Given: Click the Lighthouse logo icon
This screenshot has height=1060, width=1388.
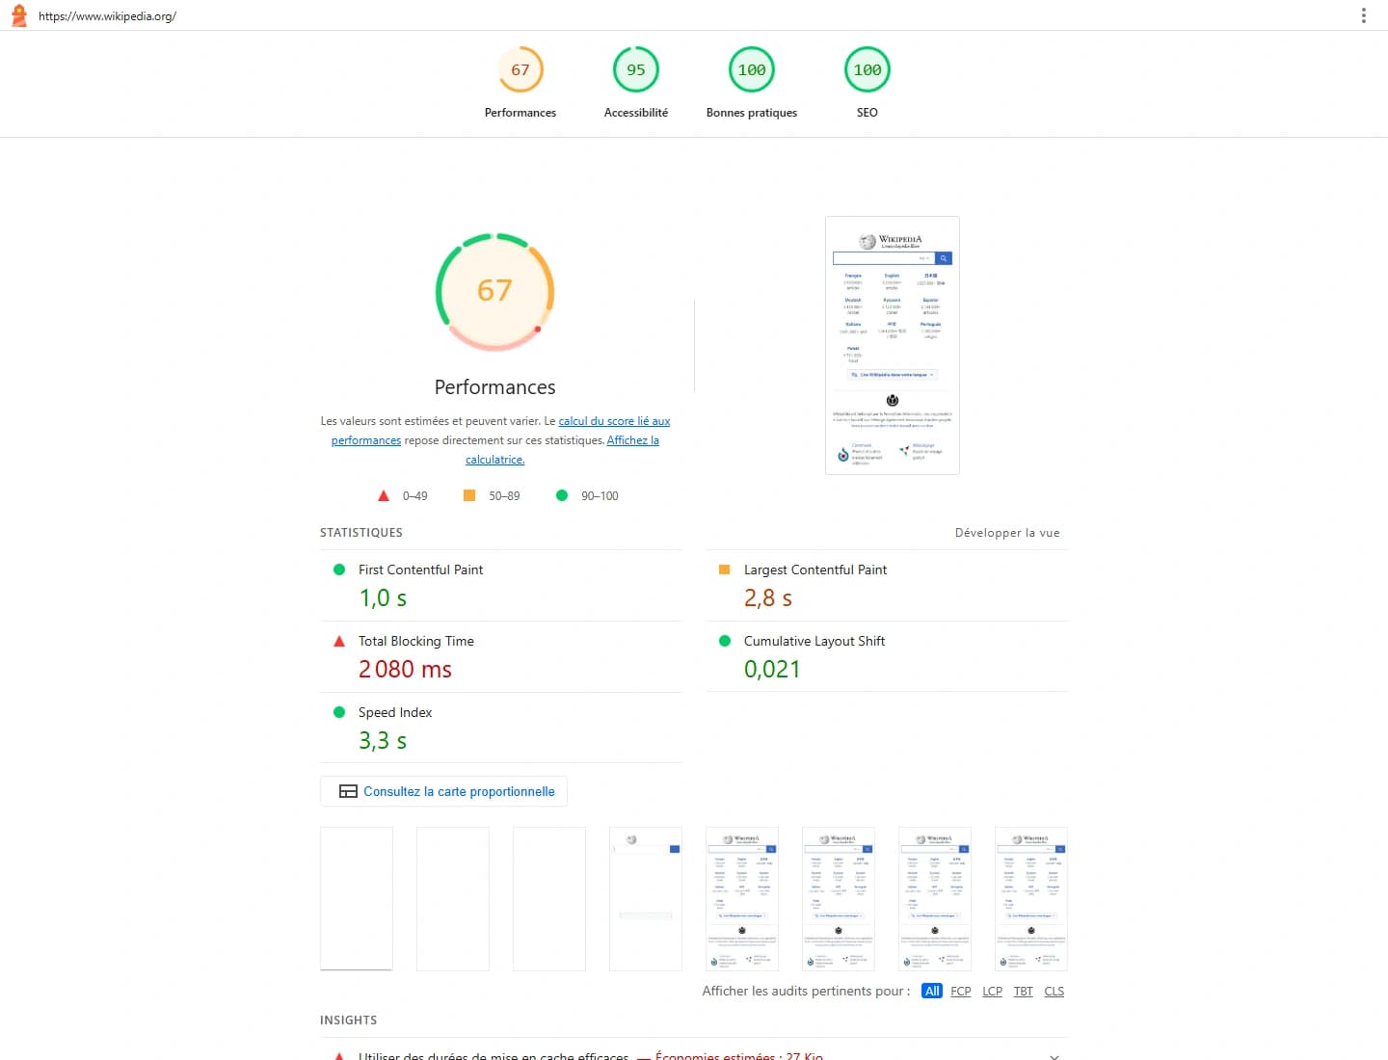Looking at the screenshot, I should tap(18, 15).
